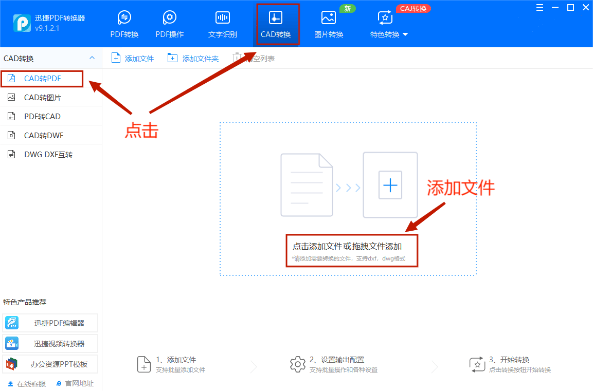Screen dimensions: 593x391
Task: Select the CAD转换 tab
Action: point(276,24)
